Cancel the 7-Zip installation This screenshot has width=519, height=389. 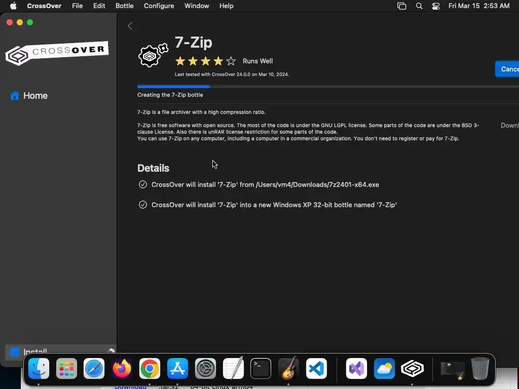pyautogui.click(x=507, y=69)
